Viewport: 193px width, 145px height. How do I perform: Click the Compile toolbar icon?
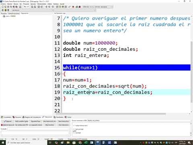tap(57, 7)
